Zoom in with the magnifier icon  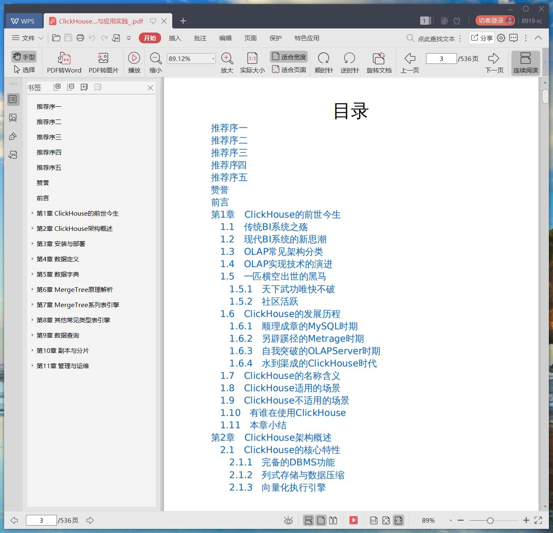(x=227, y=63)
